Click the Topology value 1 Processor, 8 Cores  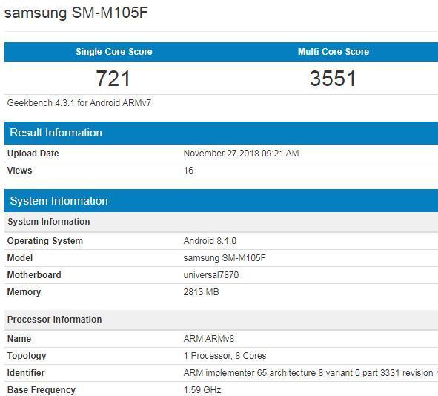tap(225, 356)
